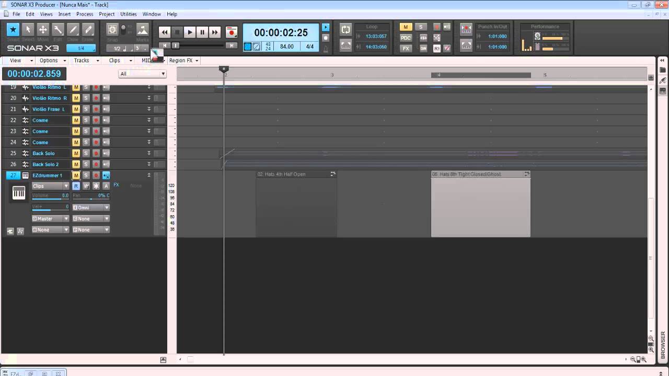This screenshot has height=376, width=669.
Task: Open the Insert menu
Action: pyautogui.click(x=64, y=14)
